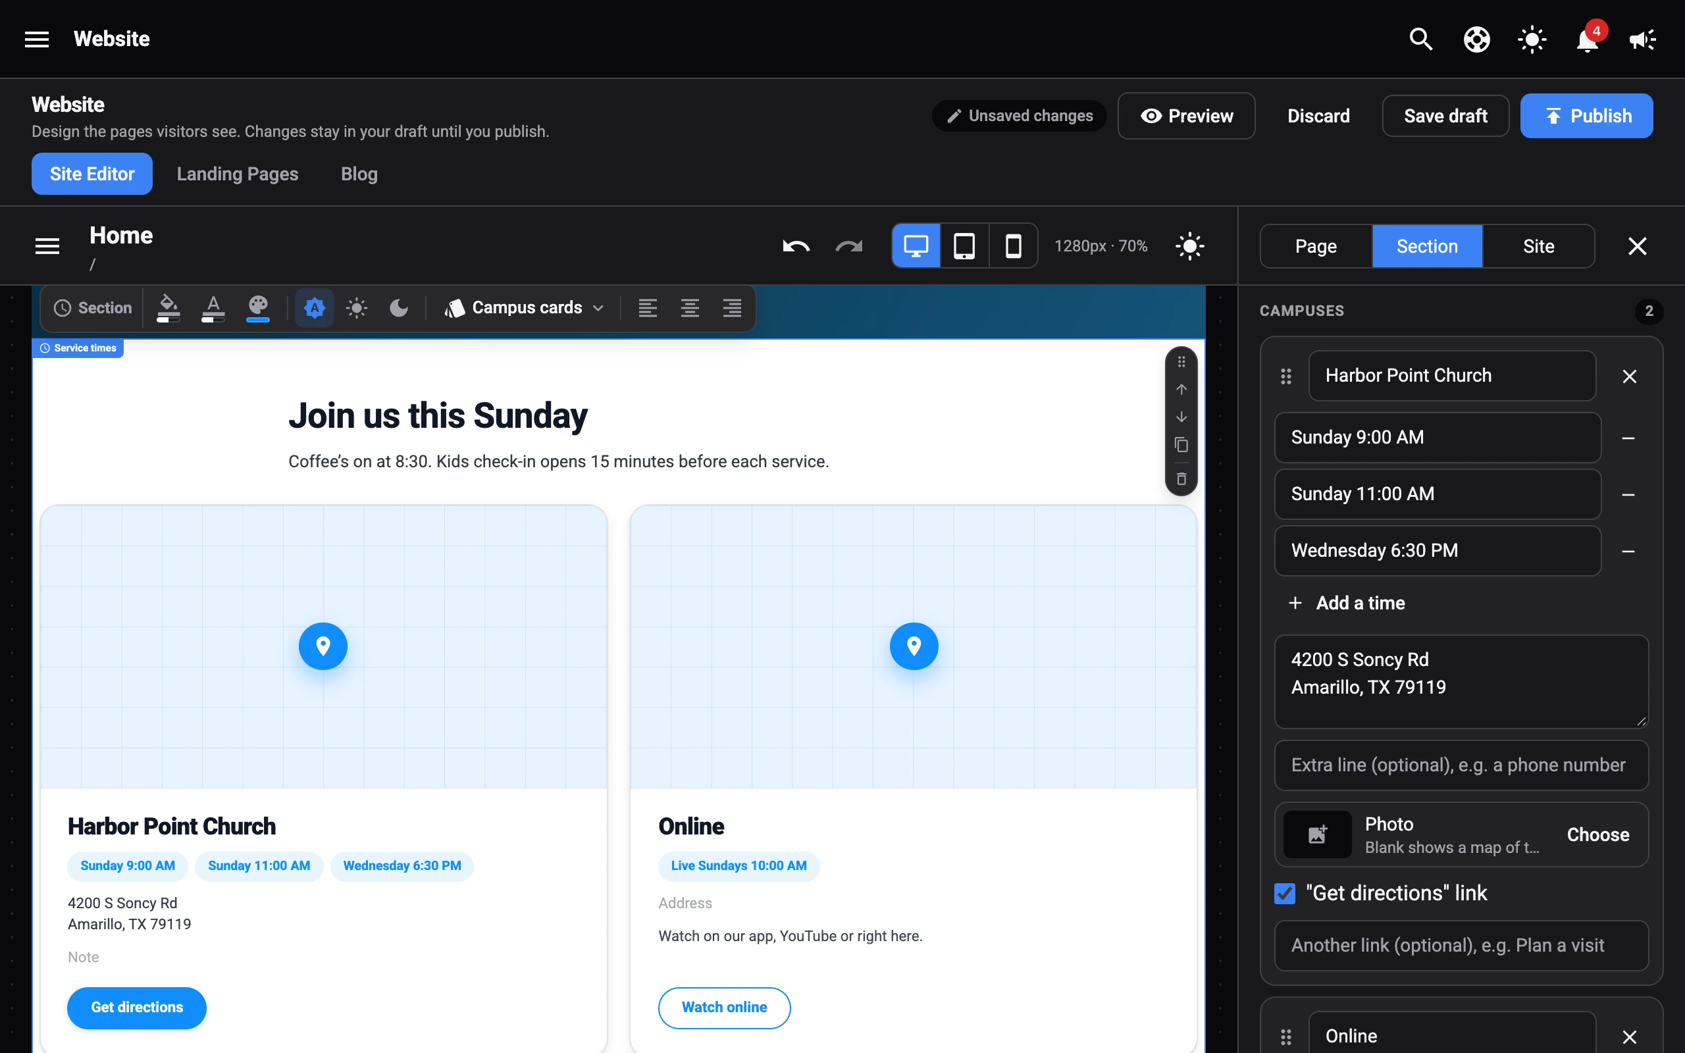Align section content center

[690, 308]
